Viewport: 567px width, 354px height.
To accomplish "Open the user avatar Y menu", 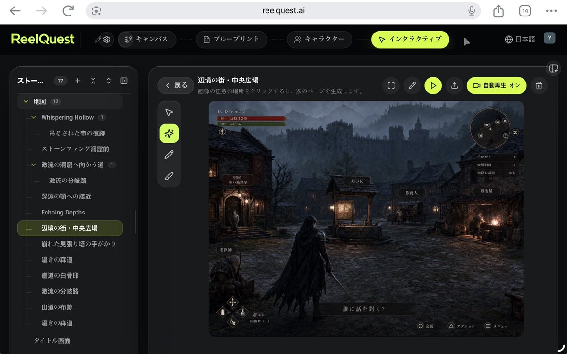I will (550, 39).
